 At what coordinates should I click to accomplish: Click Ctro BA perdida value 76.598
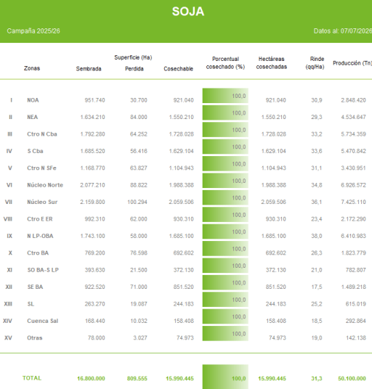click(x=139, y=253)
